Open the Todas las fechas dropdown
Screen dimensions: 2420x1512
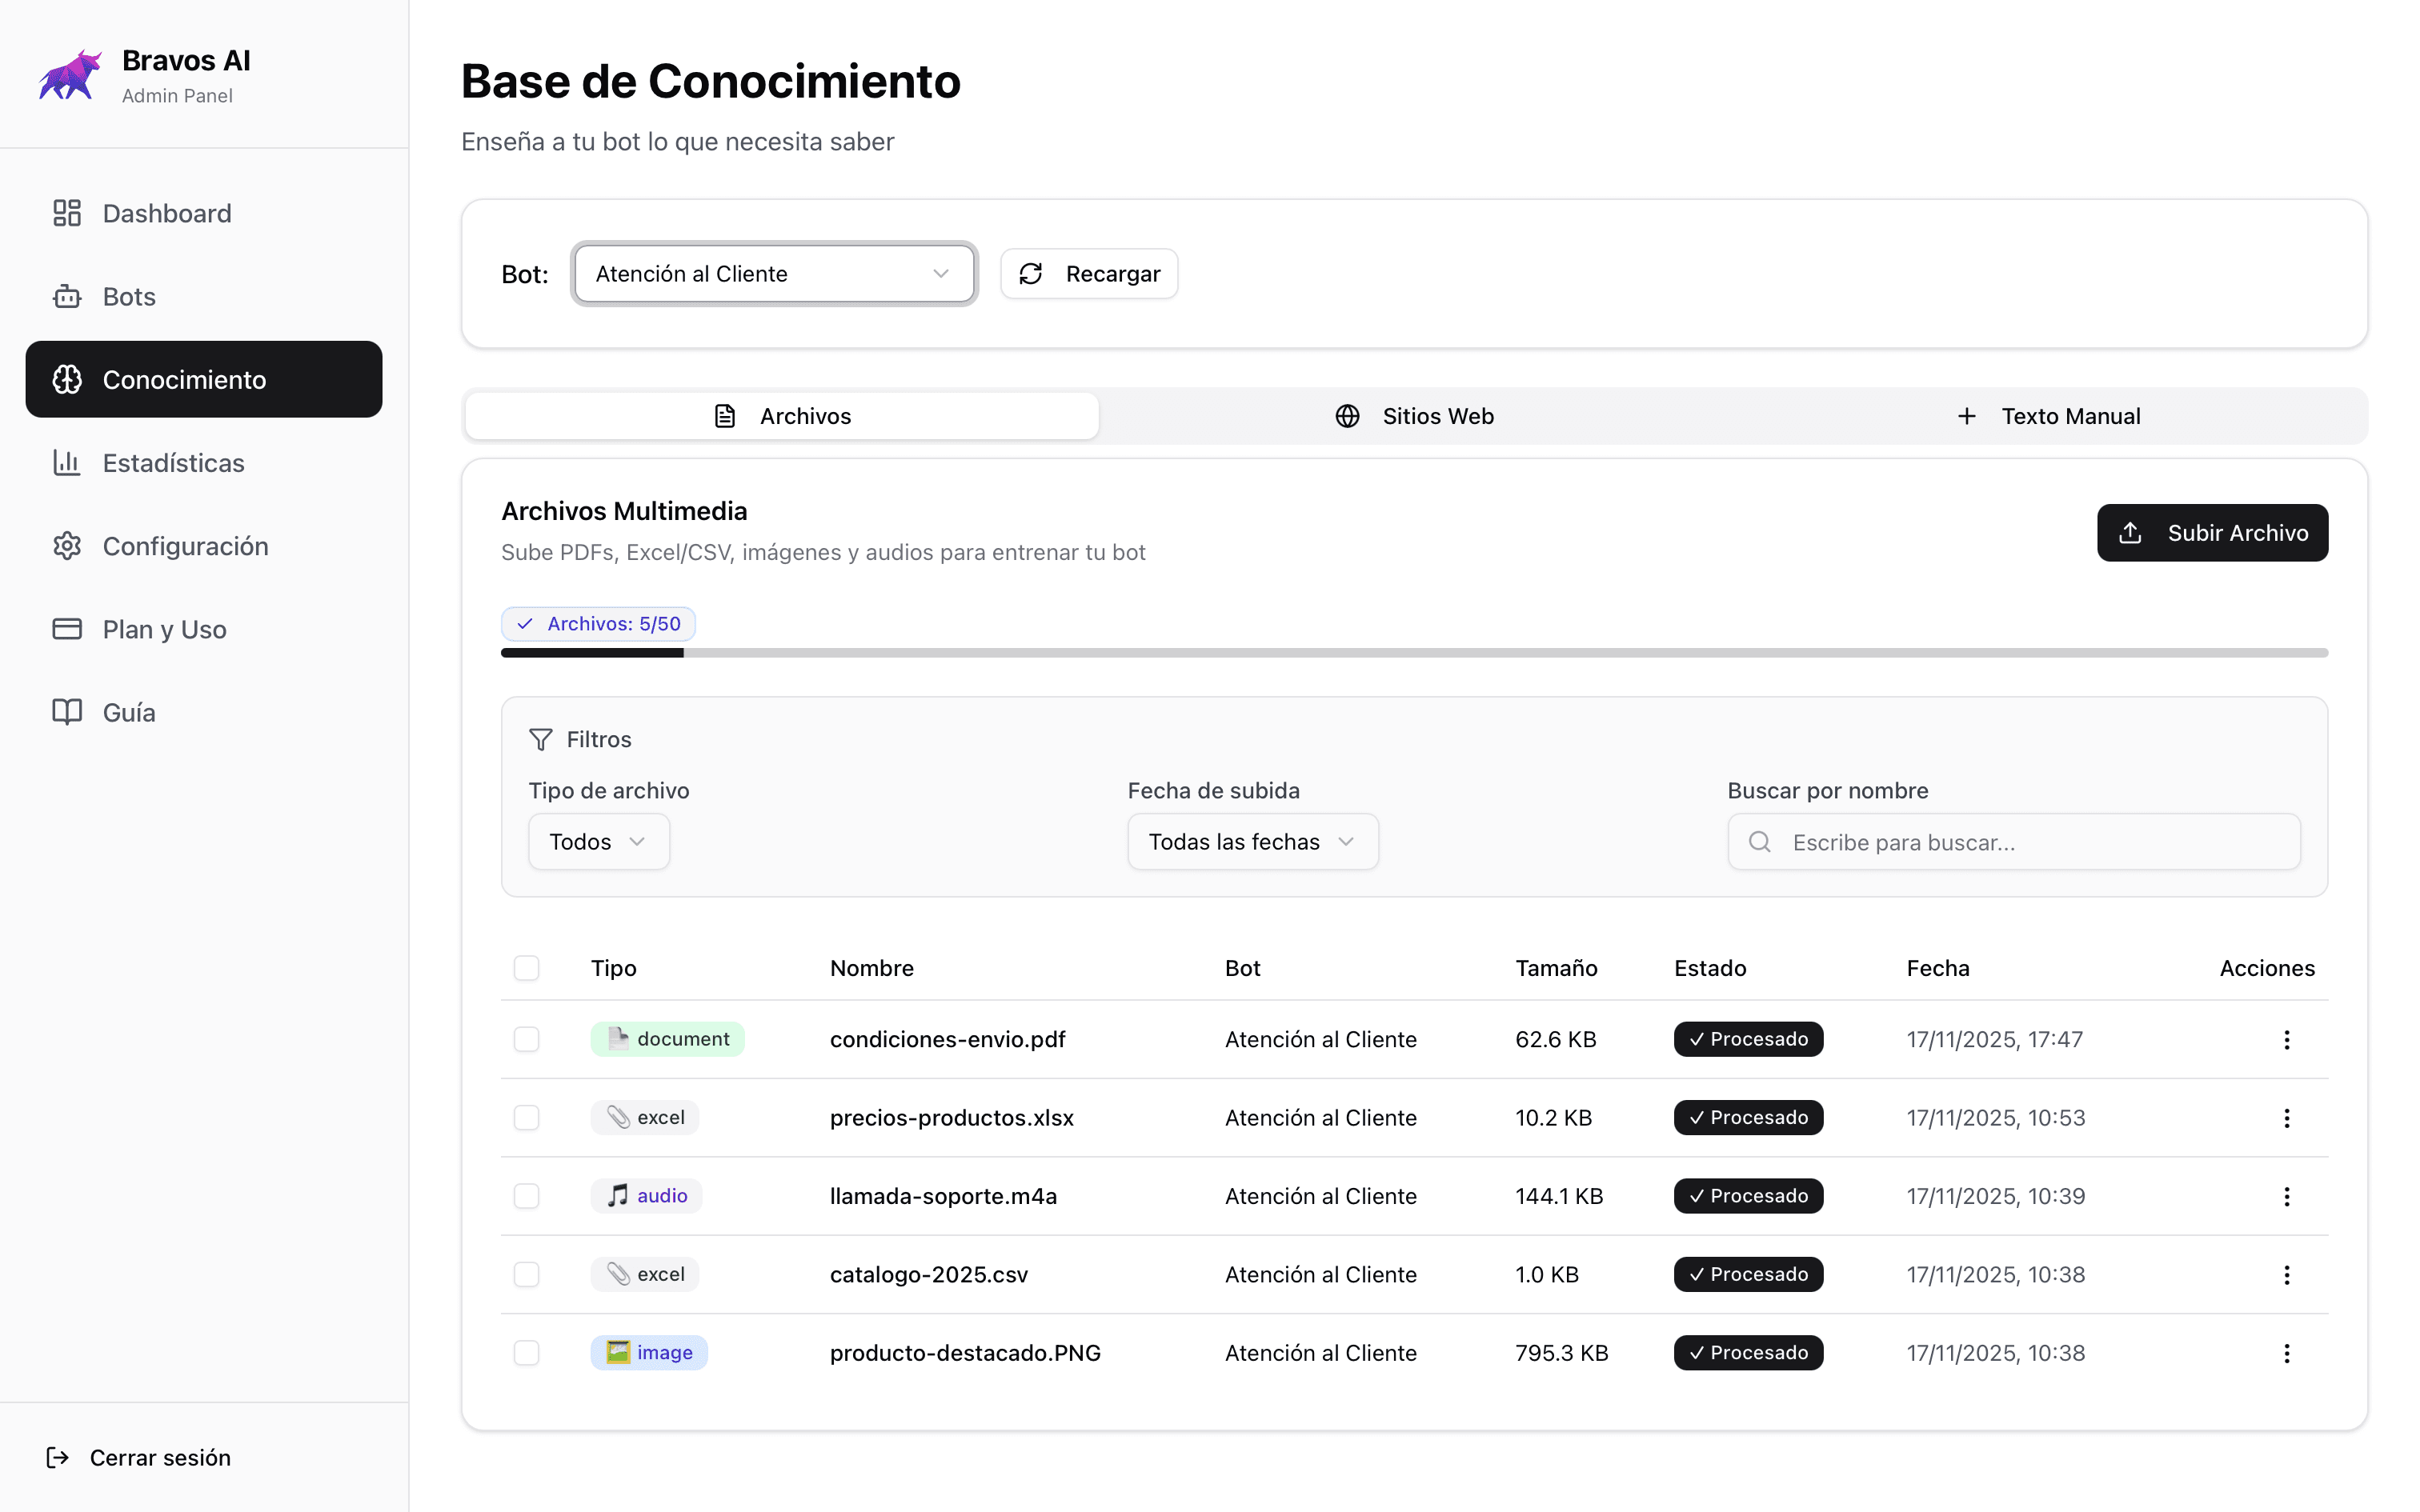1251,841
